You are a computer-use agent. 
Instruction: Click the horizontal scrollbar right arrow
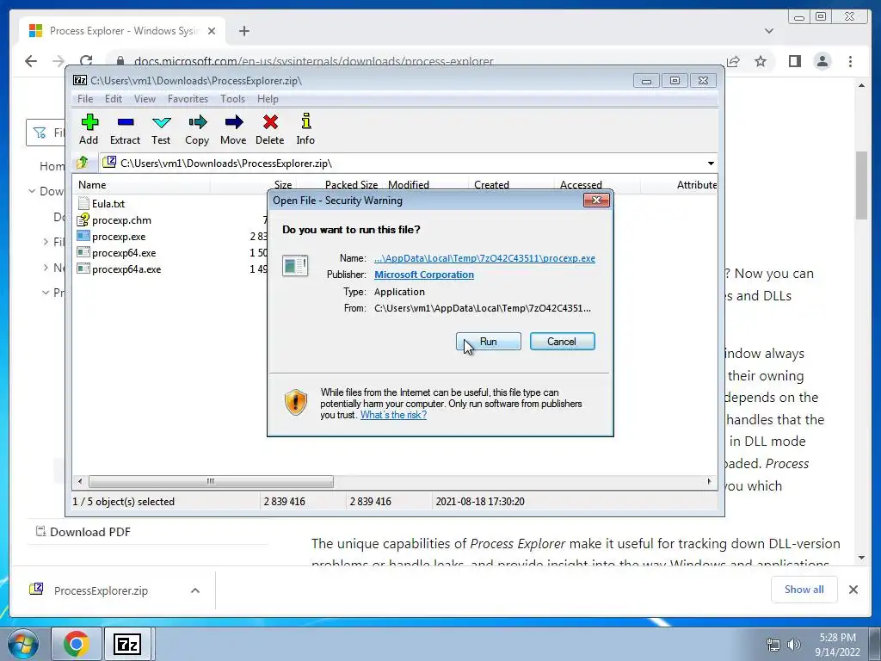pos(709,481)
